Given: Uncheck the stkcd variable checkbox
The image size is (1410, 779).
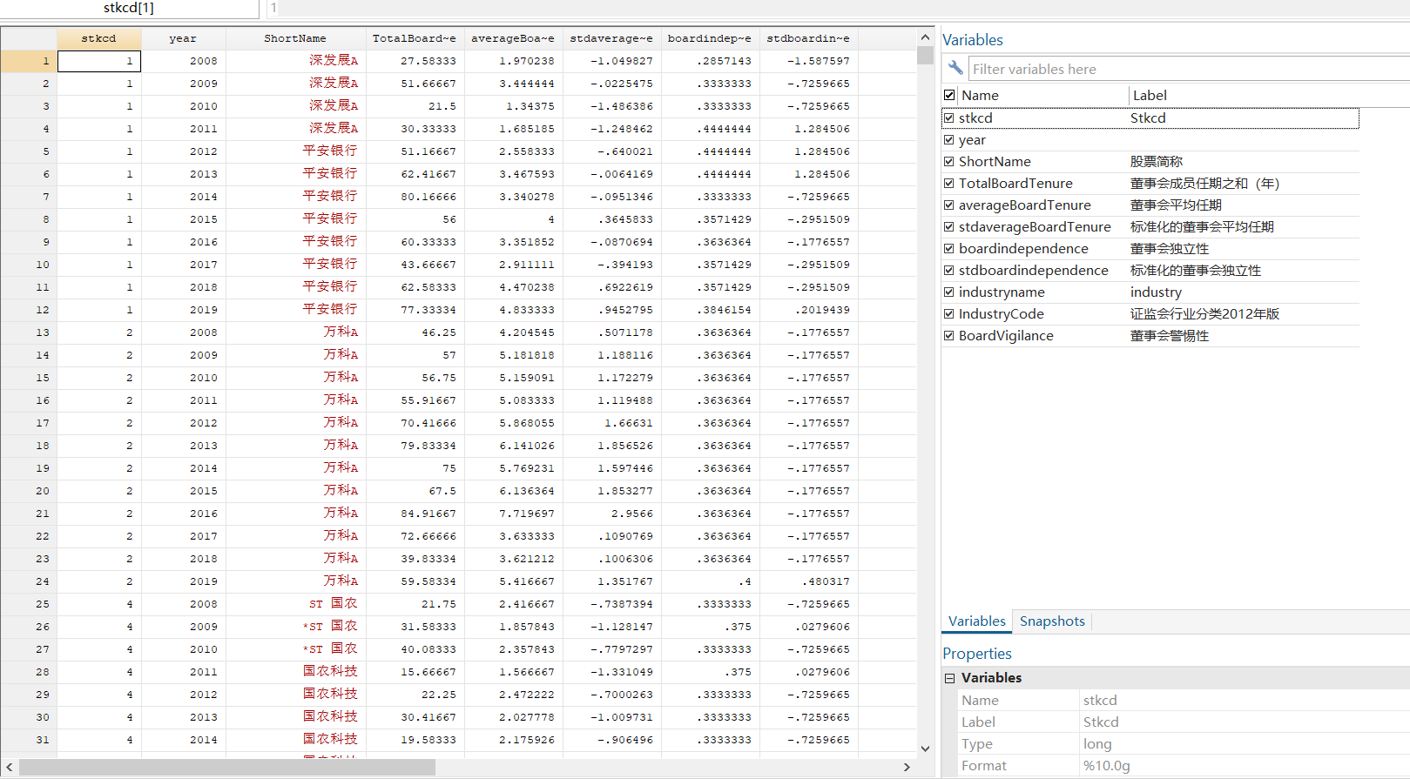Looking at the screenshot, I should (x=949, y=118).
